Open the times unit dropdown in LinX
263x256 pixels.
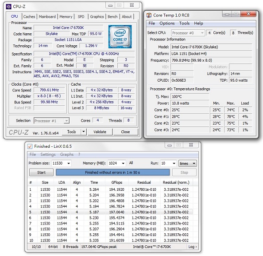pos(188,163)
